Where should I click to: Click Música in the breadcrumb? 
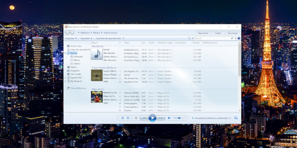pyautogui.click(x=97, y=33)
